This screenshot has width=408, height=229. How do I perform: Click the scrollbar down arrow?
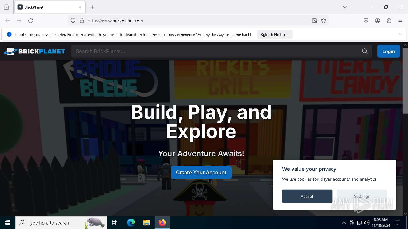[405, 214]
